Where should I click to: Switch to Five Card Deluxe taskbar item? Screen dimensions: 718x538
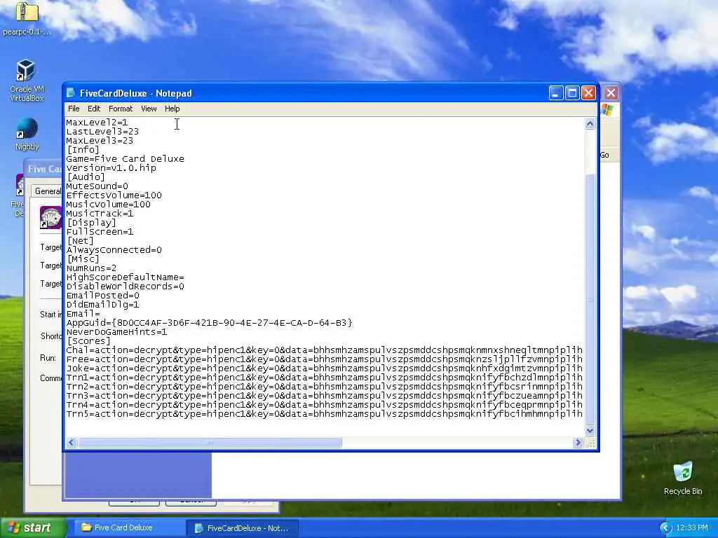point(128,528)
